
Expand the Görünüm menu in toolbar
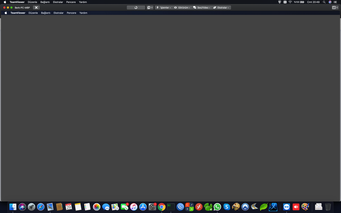(x=182, y=8)
